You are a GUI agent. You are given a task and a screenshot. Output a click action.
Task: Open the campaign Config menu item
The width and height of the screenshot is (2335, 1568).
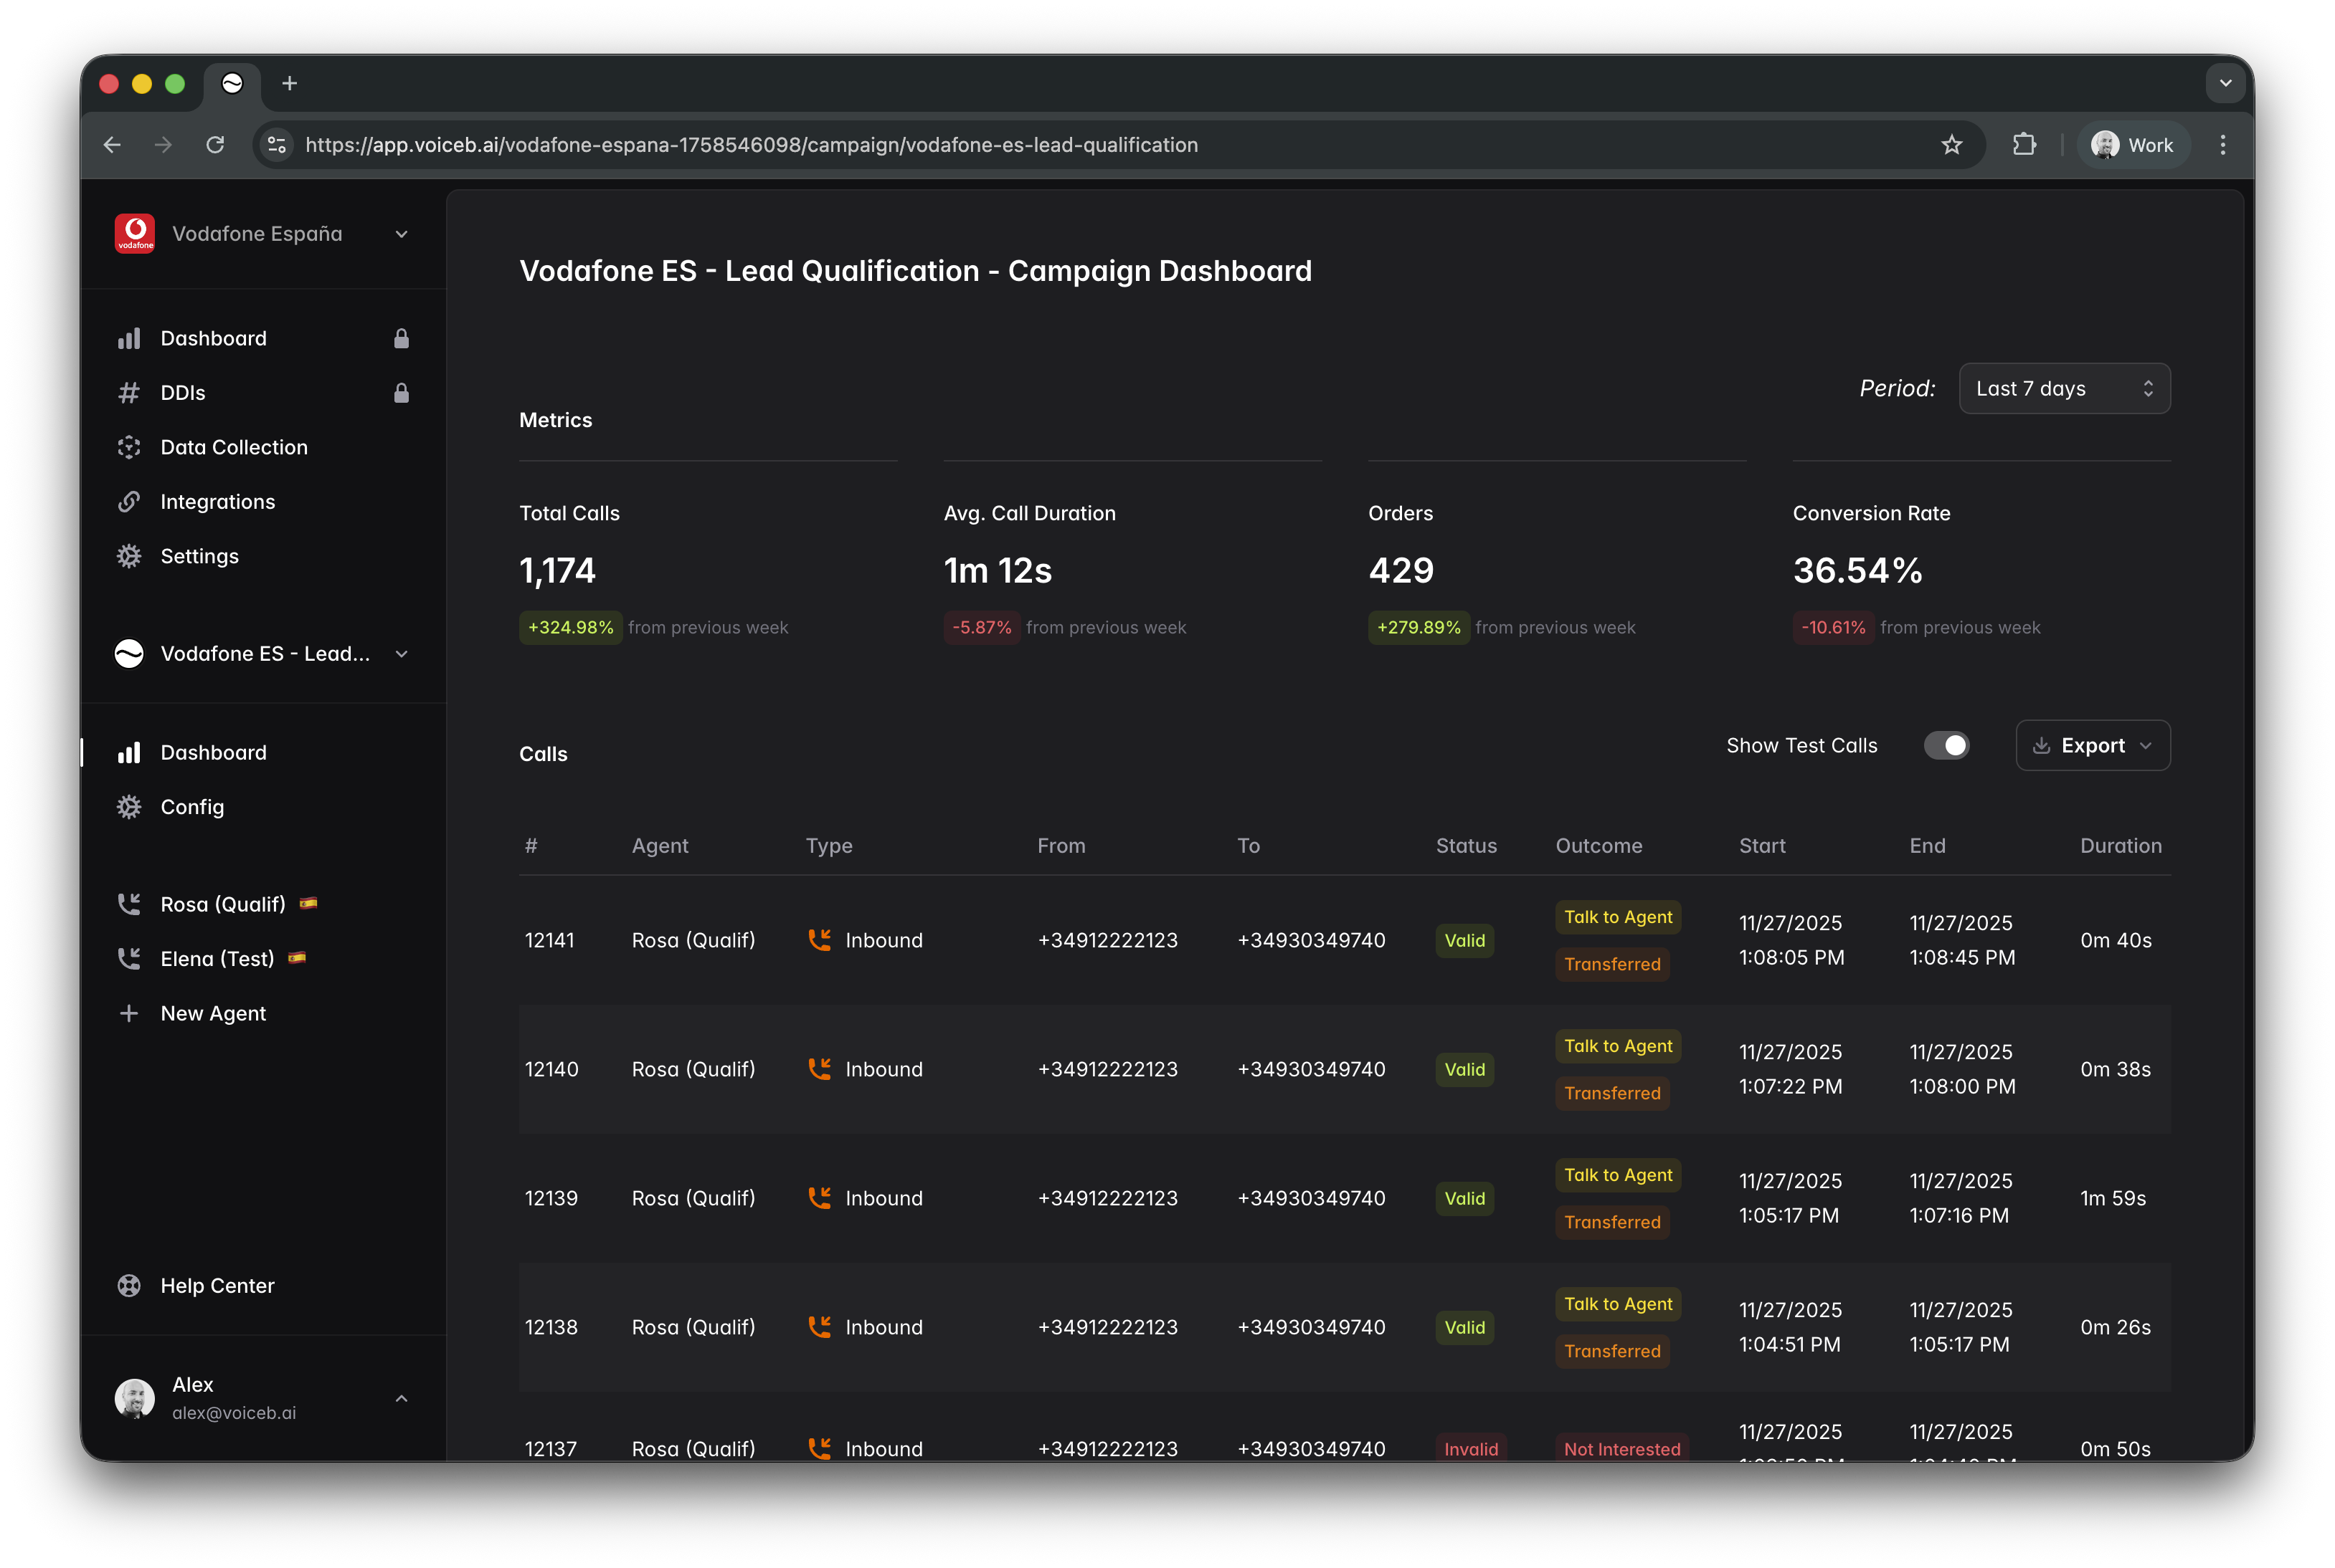[192, 807]
